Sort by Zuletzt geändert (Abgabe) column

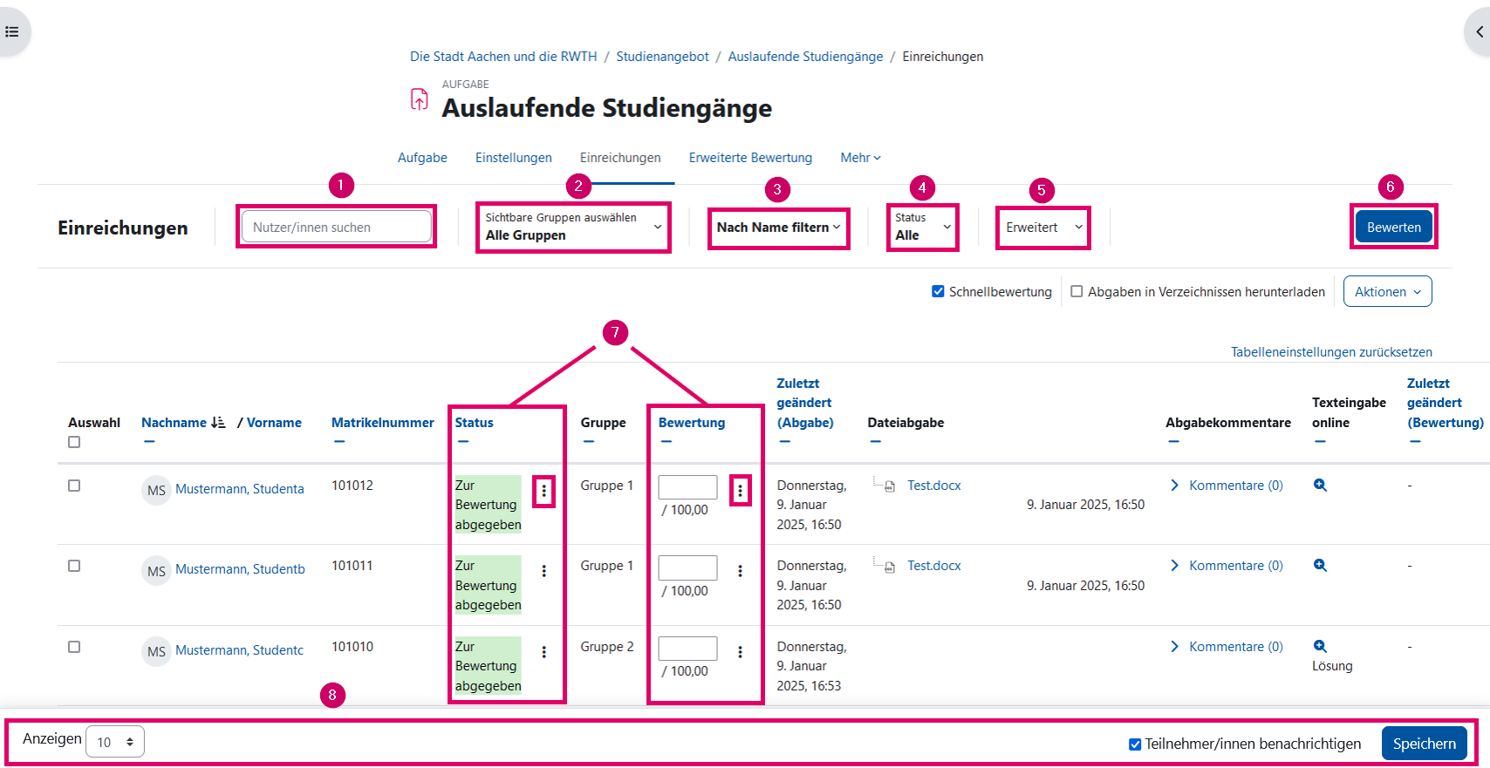[804, 403]
